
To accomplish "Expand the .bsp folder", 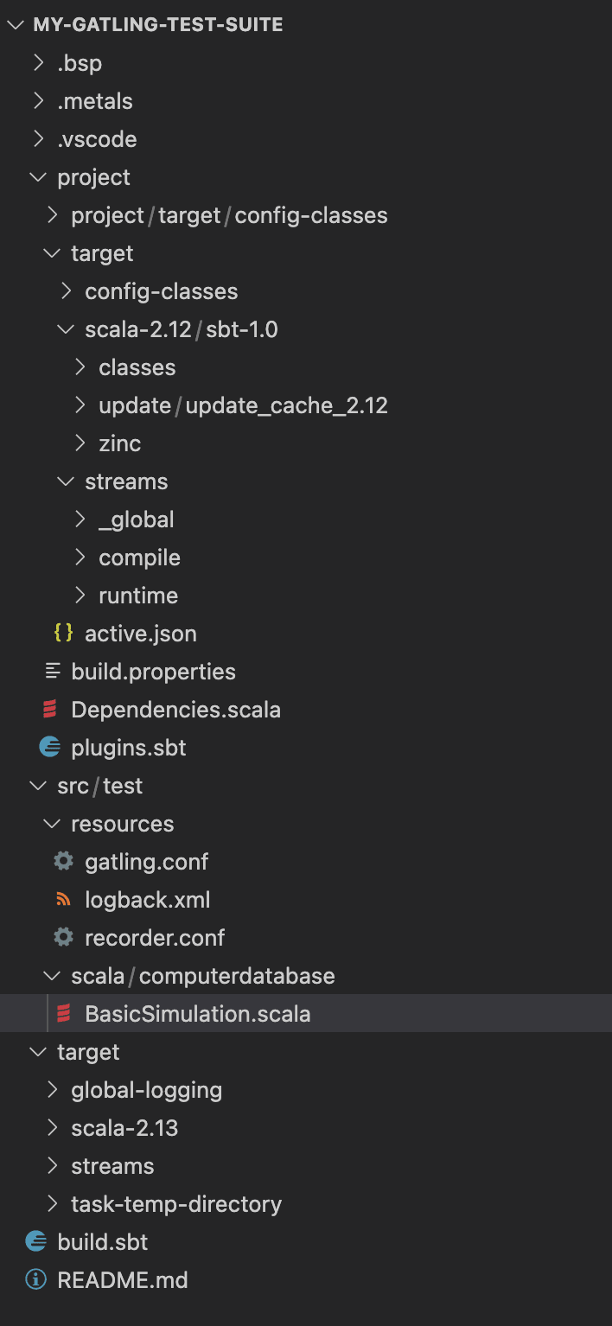I will 37,62.
